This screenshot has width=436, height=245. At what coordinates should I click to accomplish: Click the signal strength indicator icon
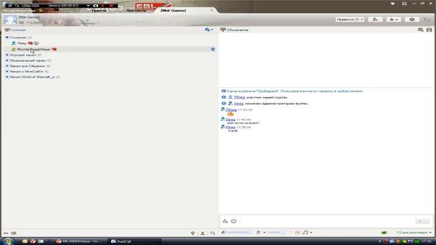tap(426, 20)
